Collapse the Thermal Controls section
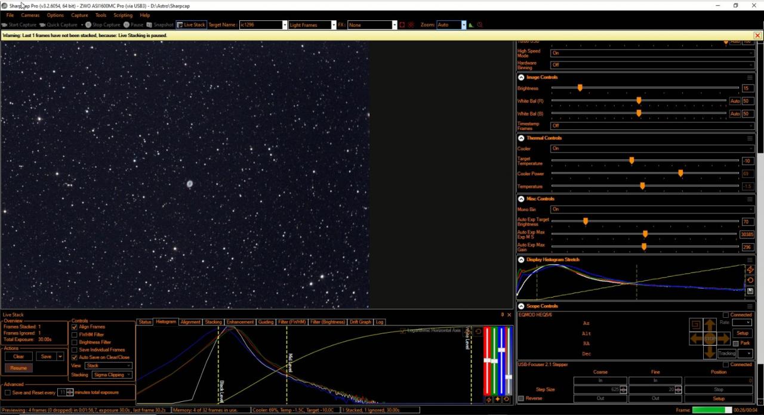Viewport: 764px width, 415px height. point(521,138)
